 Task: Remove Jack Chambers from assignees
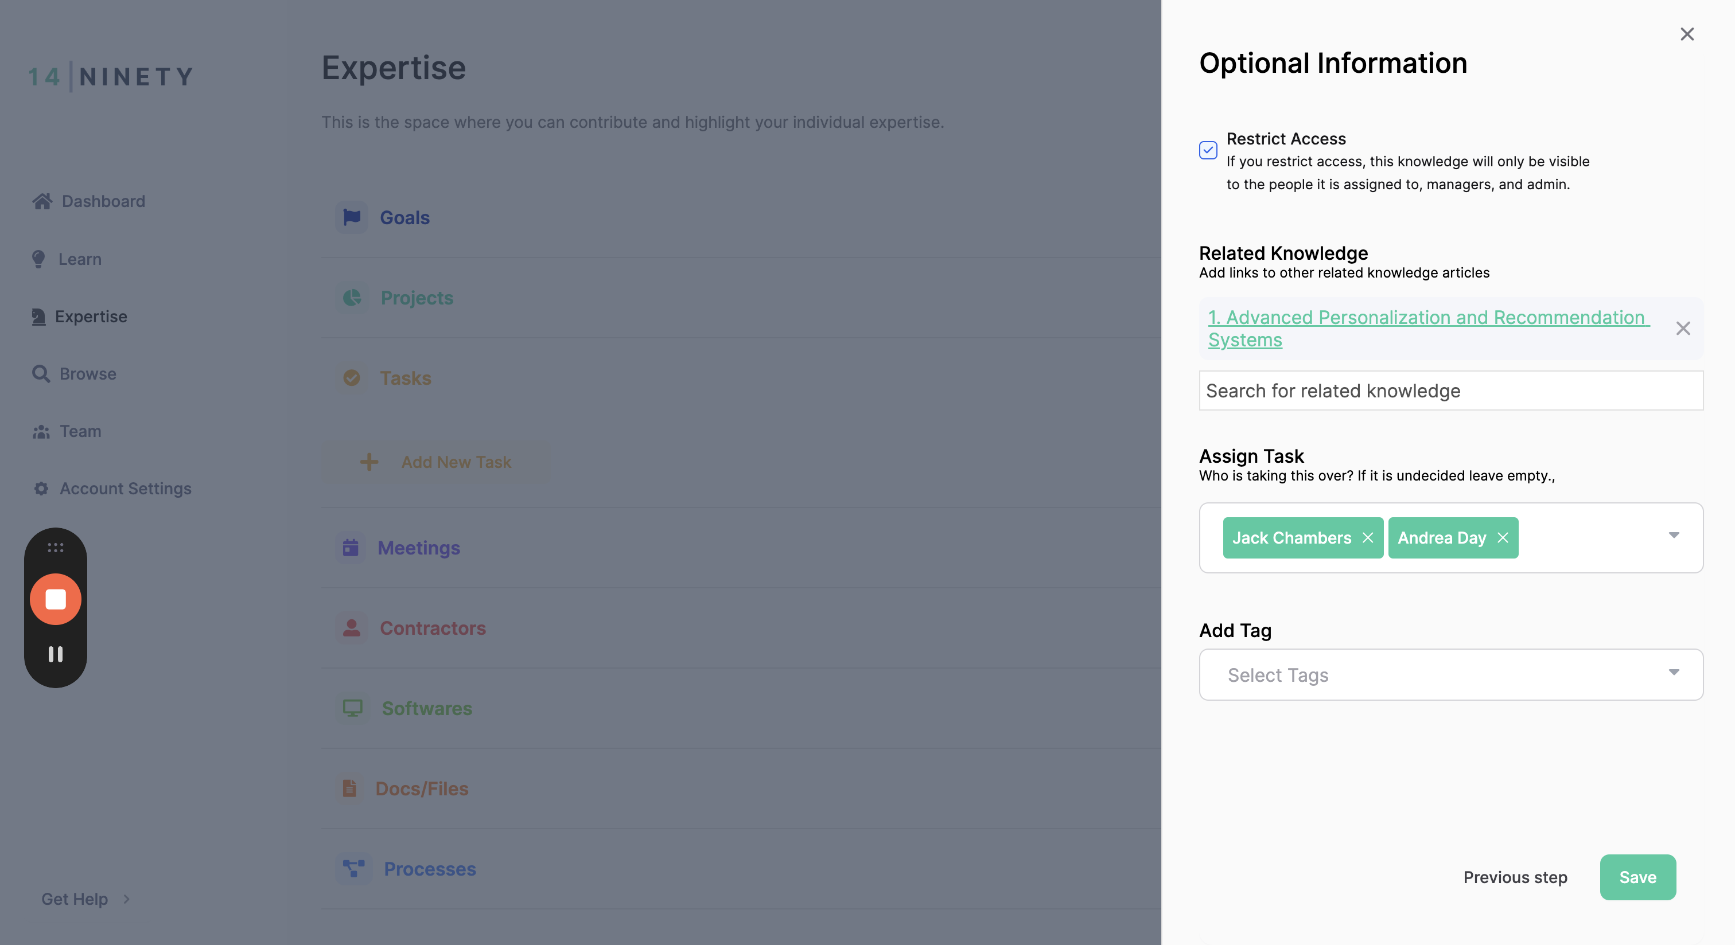[x=1367, y=537]
